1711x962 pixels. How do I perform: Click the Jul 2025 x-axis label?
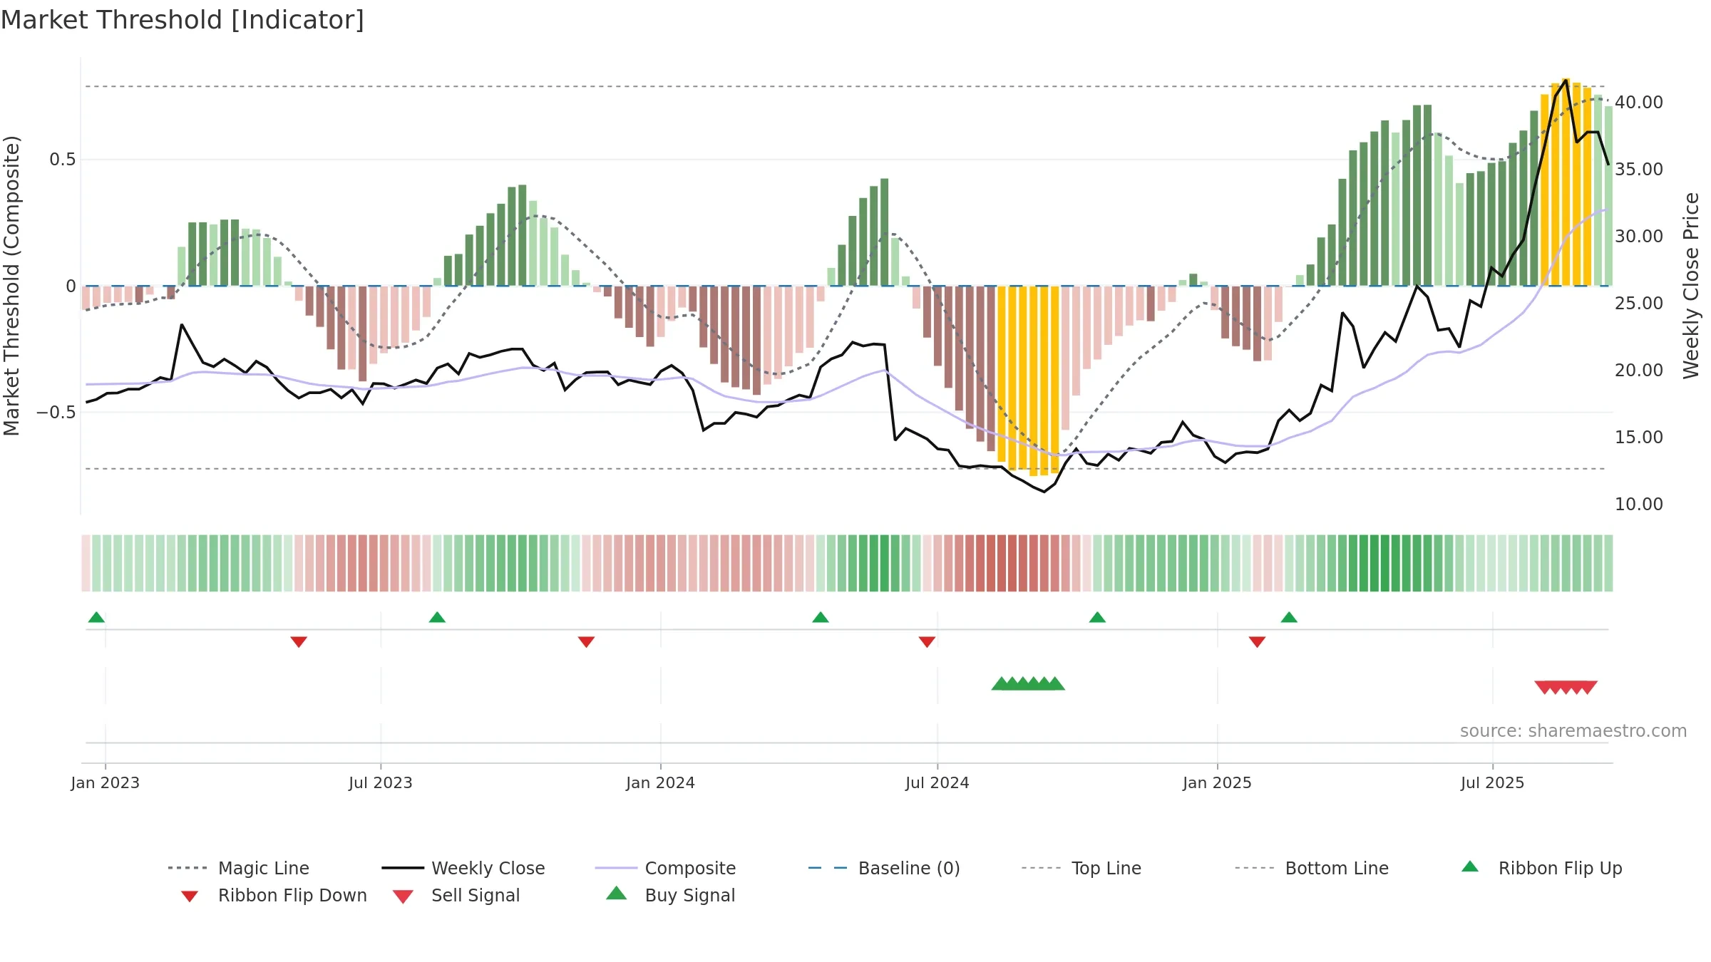tap(1492, 782)
